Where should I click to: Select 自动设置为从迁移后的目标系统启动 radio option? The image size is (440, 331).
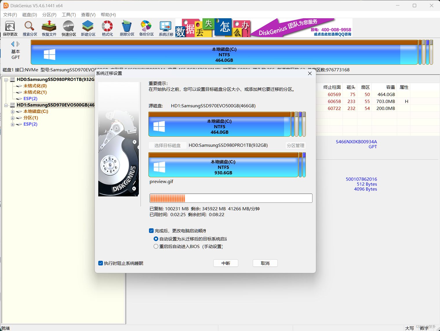tap(156, 239)
